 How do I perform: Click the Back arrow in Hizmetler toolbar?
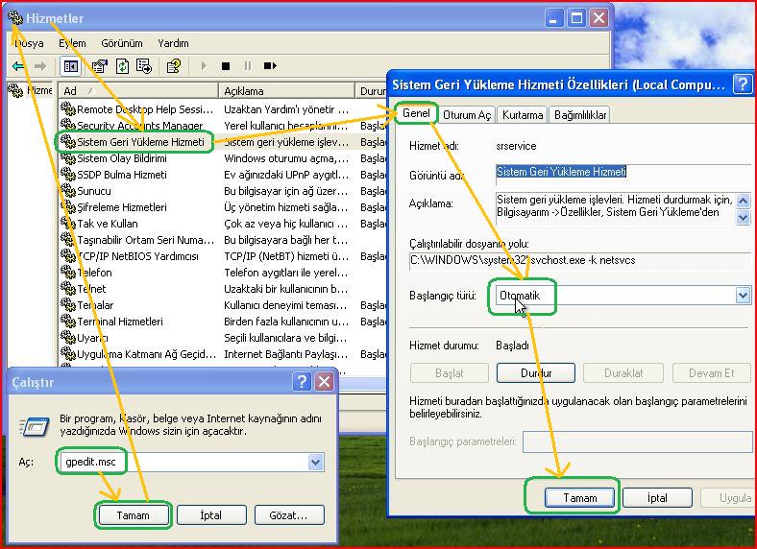[19, 66]
